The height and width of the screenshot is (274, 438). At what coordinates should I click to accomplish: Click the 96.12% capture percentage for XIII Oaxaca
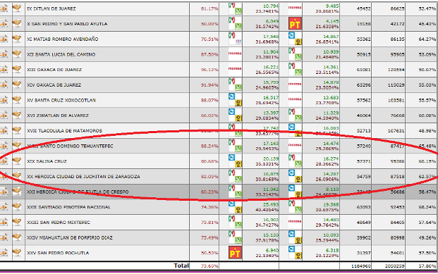click(x=209, y=70)
